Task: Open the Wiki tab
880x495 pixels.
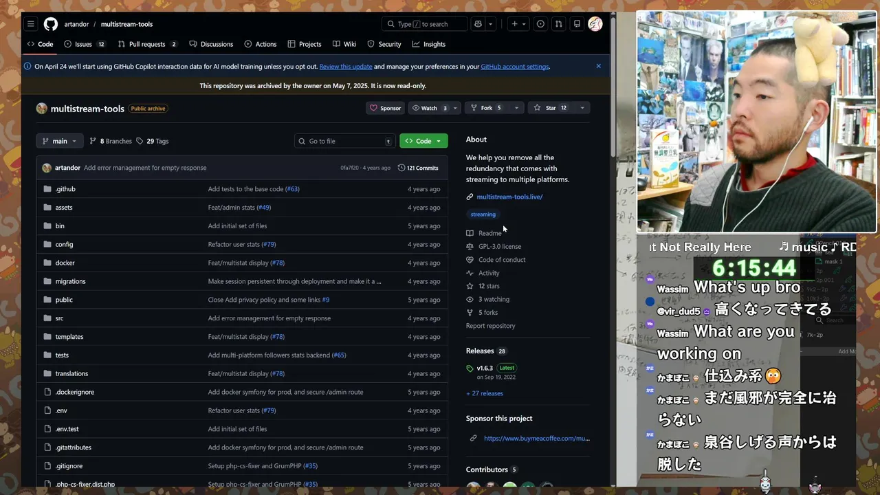Action: click(344, 44)
